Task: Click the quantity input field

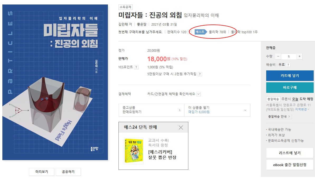Action: tap(289, 56)
